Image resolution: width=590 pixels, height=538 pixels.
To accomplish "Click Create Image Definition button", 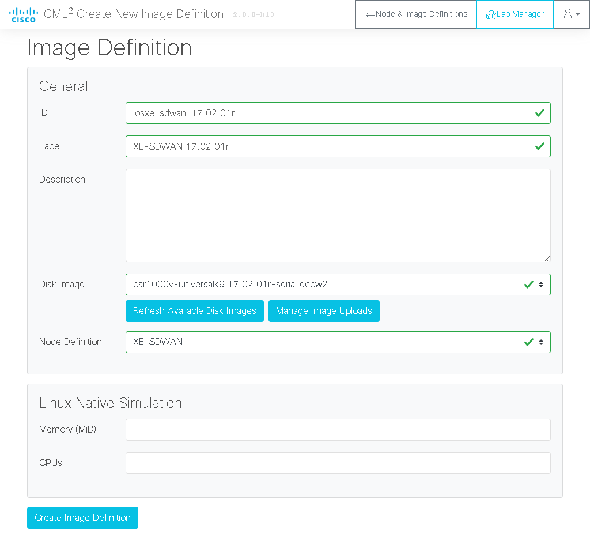I will click(x=83, y=518).
